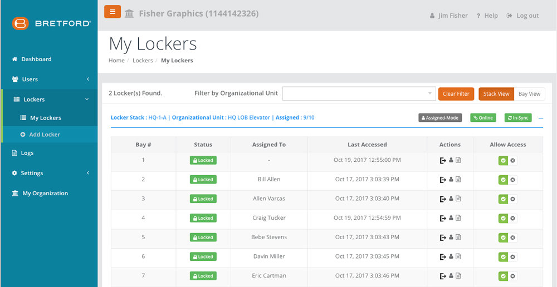Select My Lockers in the sidebar
Screen dimensions: 557x287
(41, 118)
